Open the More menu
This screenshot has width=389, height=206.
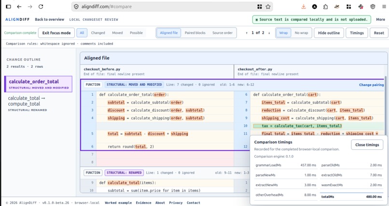pos(380,19)
